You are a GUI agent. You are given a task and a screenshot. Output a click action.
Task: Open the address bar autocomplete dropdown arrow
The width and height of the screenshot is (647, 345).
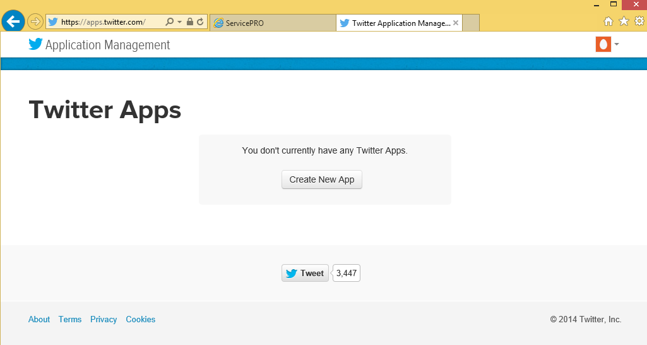coord(179,22)
